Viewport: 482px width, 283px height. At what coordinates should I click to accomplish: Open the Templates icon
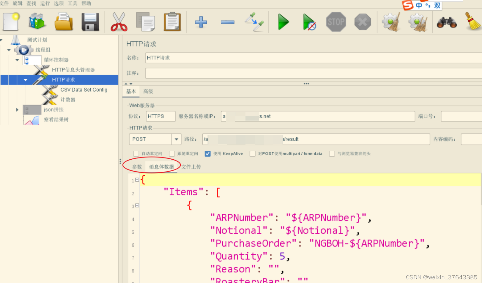click(37, 22)
